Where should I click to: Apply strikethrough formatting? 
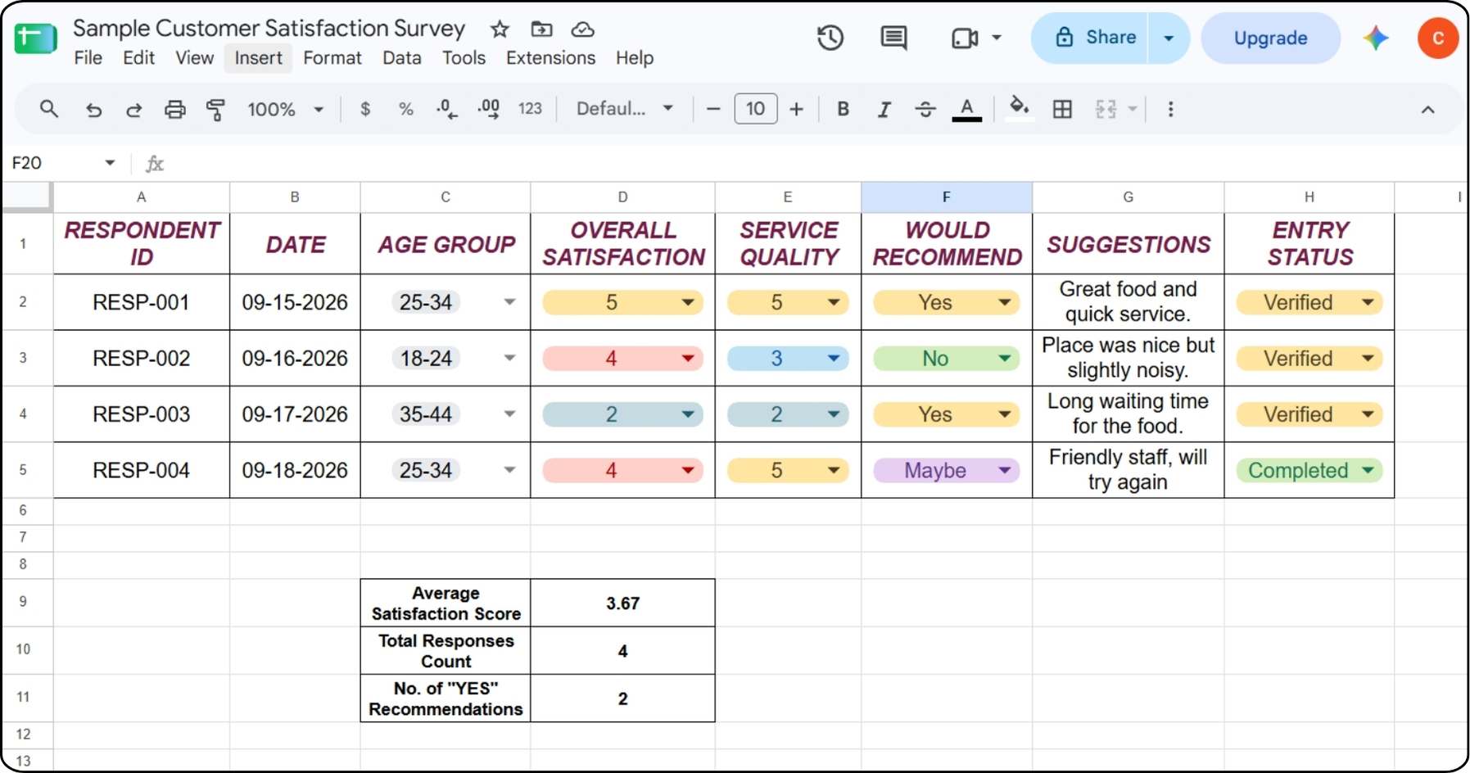click(x=925, y=109)
